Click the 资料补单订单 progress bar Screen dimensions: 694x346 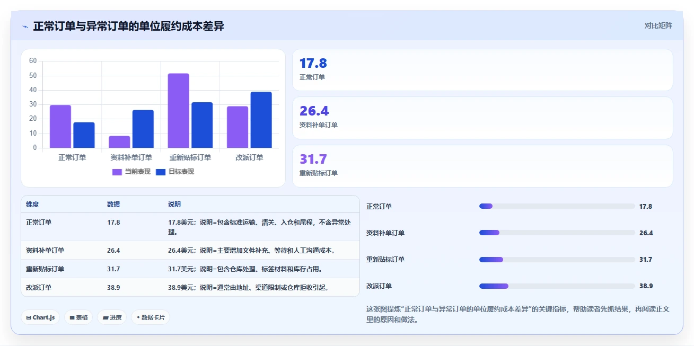557,233
